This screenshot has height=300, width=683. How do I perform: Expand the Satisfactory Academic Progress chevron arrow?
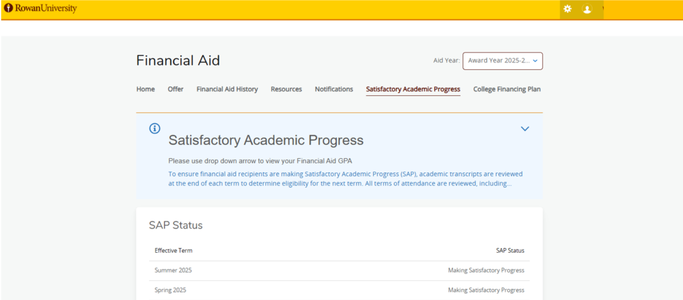(x=525, y=129)
